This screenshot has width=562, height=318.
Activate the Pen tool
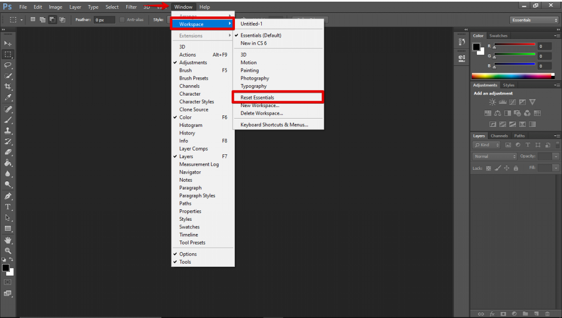click(x=8, y=196)
